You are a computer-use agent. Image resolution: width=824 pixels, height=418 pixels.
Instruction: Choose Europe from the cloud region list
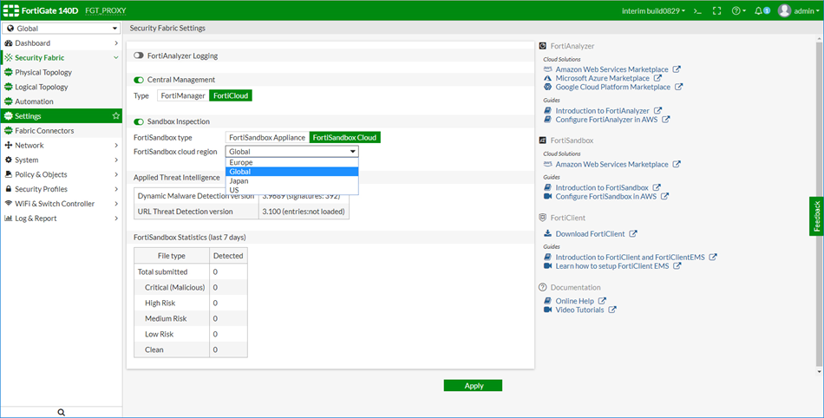241,162
